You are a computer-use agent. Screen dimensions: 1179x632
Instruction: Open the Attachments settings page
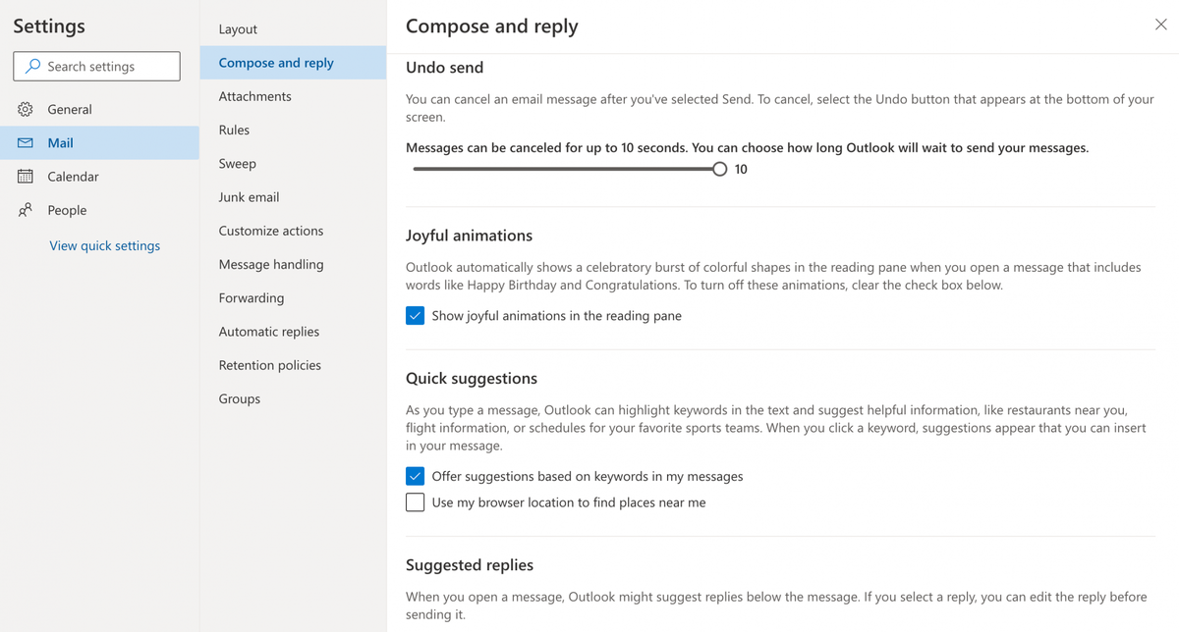point(253,96)
